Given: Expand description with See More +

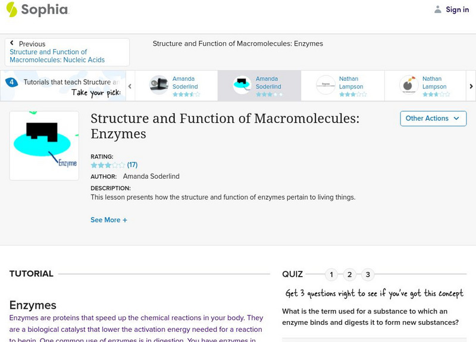Looking at the screenshot, I should (109, 220).
